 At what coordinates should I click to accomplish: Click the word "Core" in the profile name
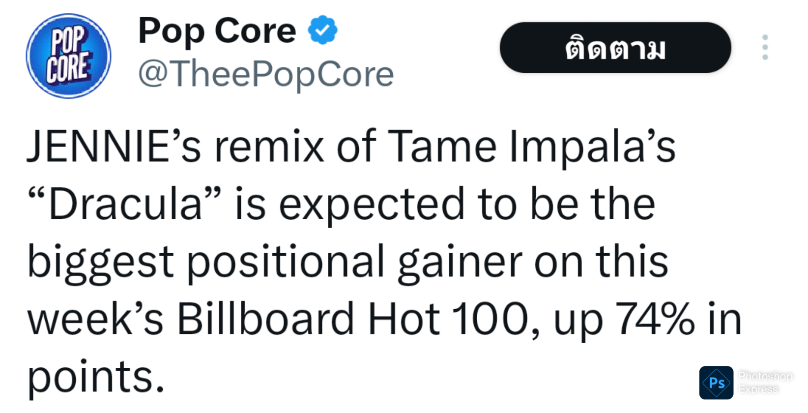[256, 31]
